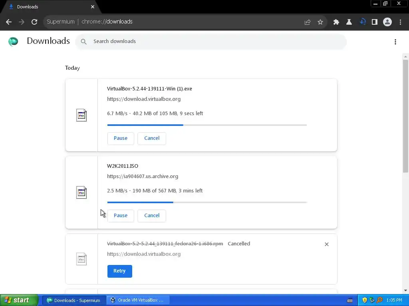
Task: Restore the Supermium window size
Action: pyautogui.click(x=385, y=4)
